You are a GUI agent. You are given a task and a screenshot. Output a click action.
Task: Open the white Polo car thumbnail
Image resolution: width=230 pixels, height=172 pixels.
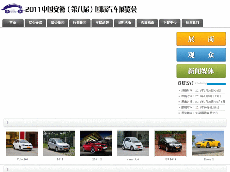[22, 144]
